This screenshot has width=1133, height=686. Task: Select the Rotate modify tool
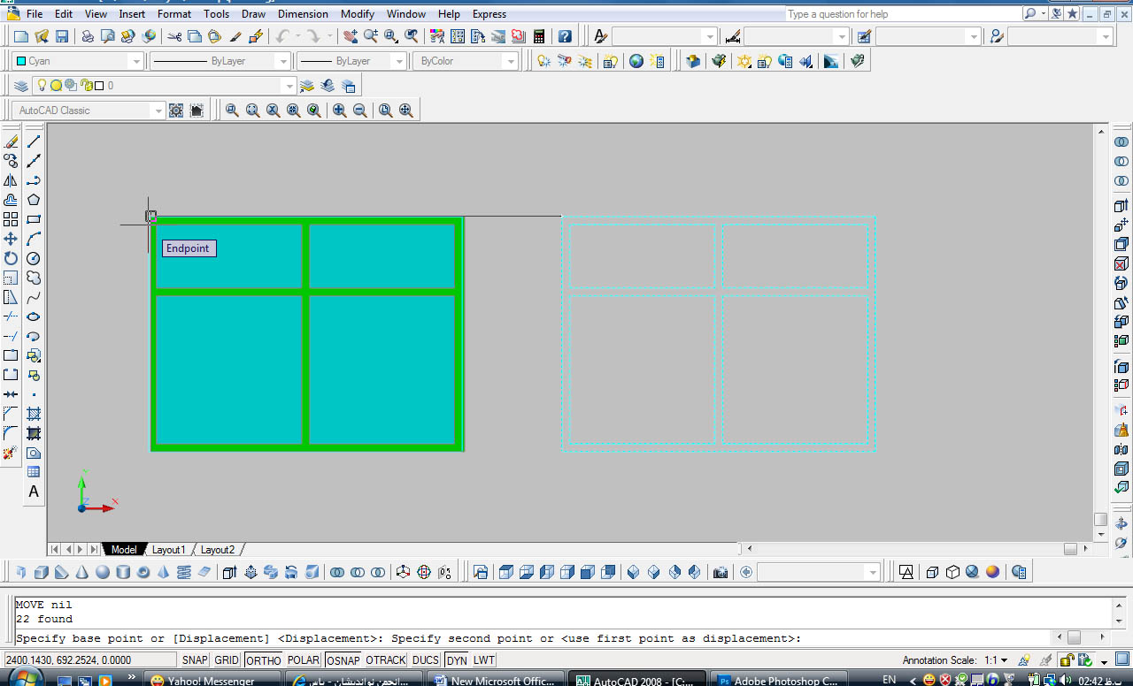tap(11, 258)
